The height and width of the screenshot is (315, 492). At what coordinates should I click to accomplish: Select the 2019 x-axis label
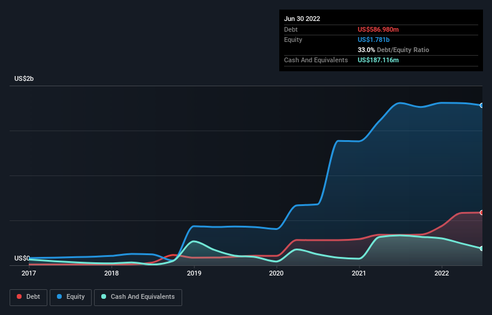pos(194,273)
